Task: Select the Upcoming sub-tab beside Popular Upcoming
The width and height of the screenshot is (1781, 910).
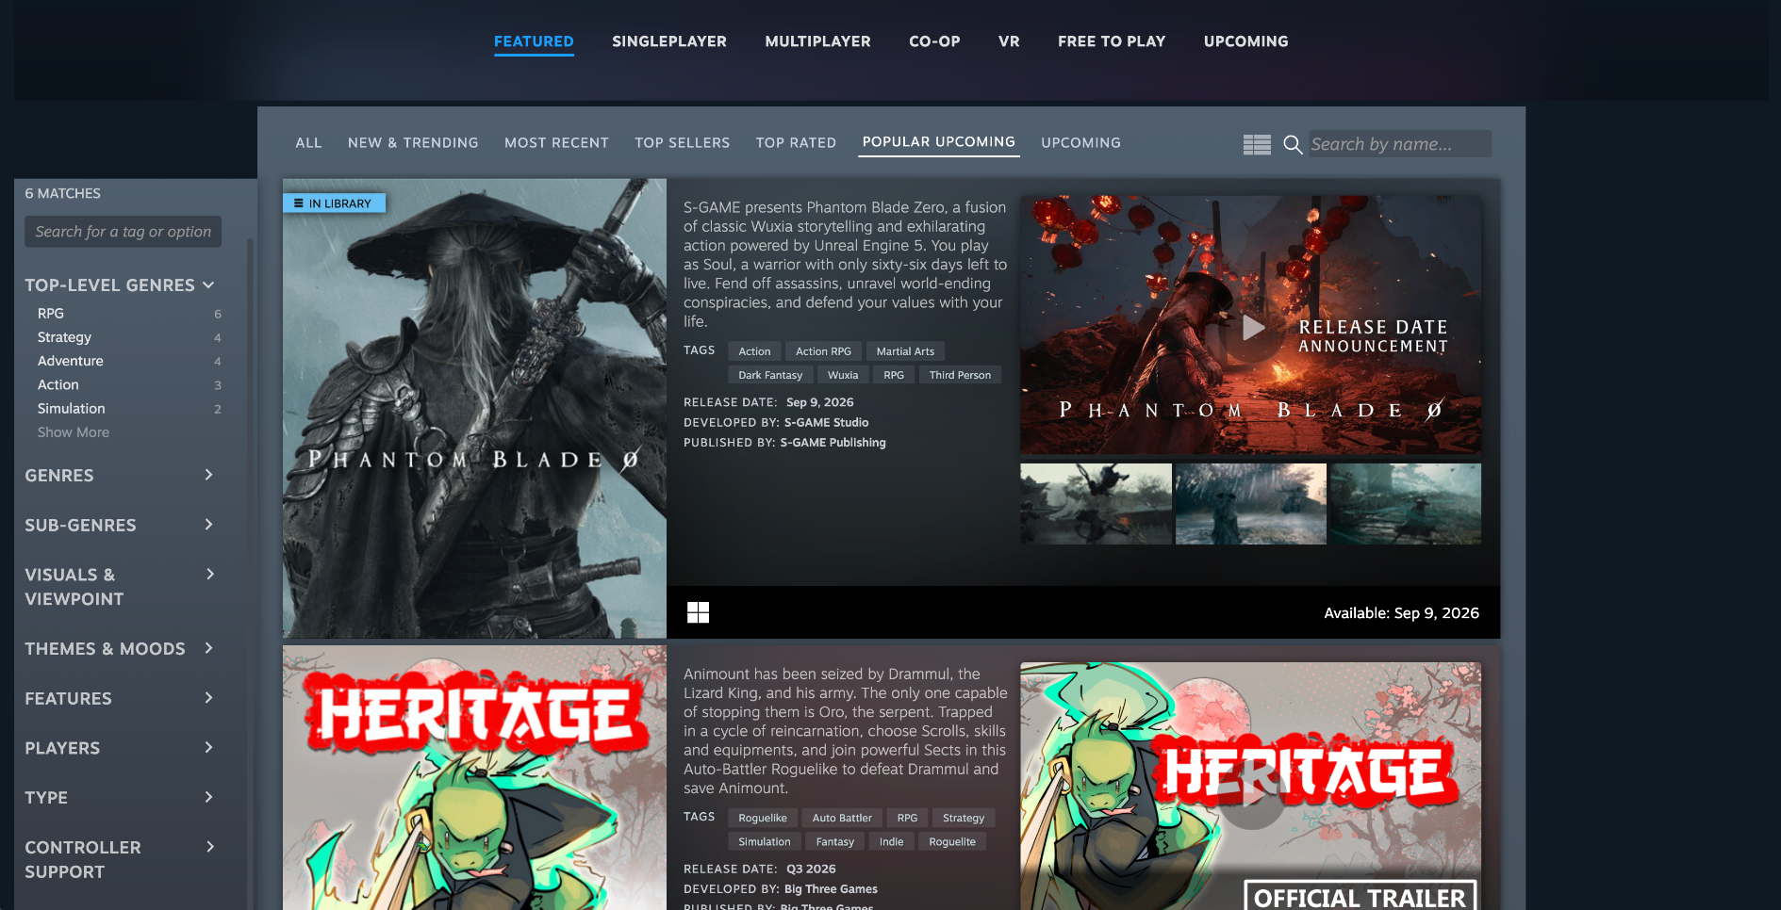Action: point(1080,143)
